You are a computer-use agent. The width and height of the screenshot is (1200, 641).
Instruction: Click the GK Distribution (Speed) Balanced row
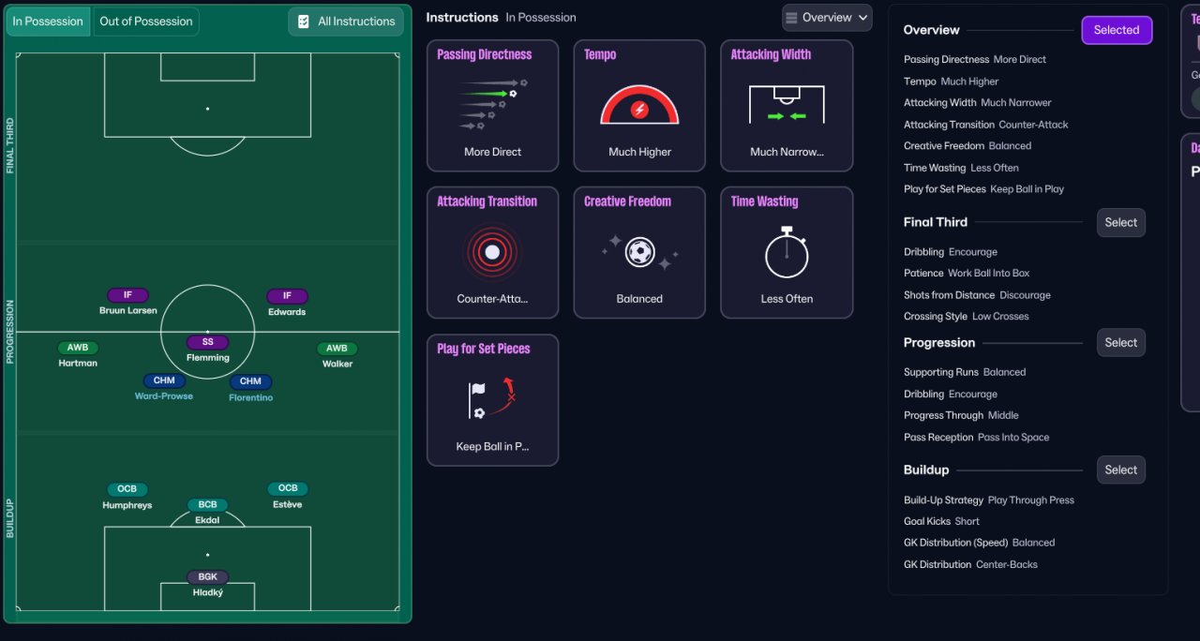click(x=980, y=544)
